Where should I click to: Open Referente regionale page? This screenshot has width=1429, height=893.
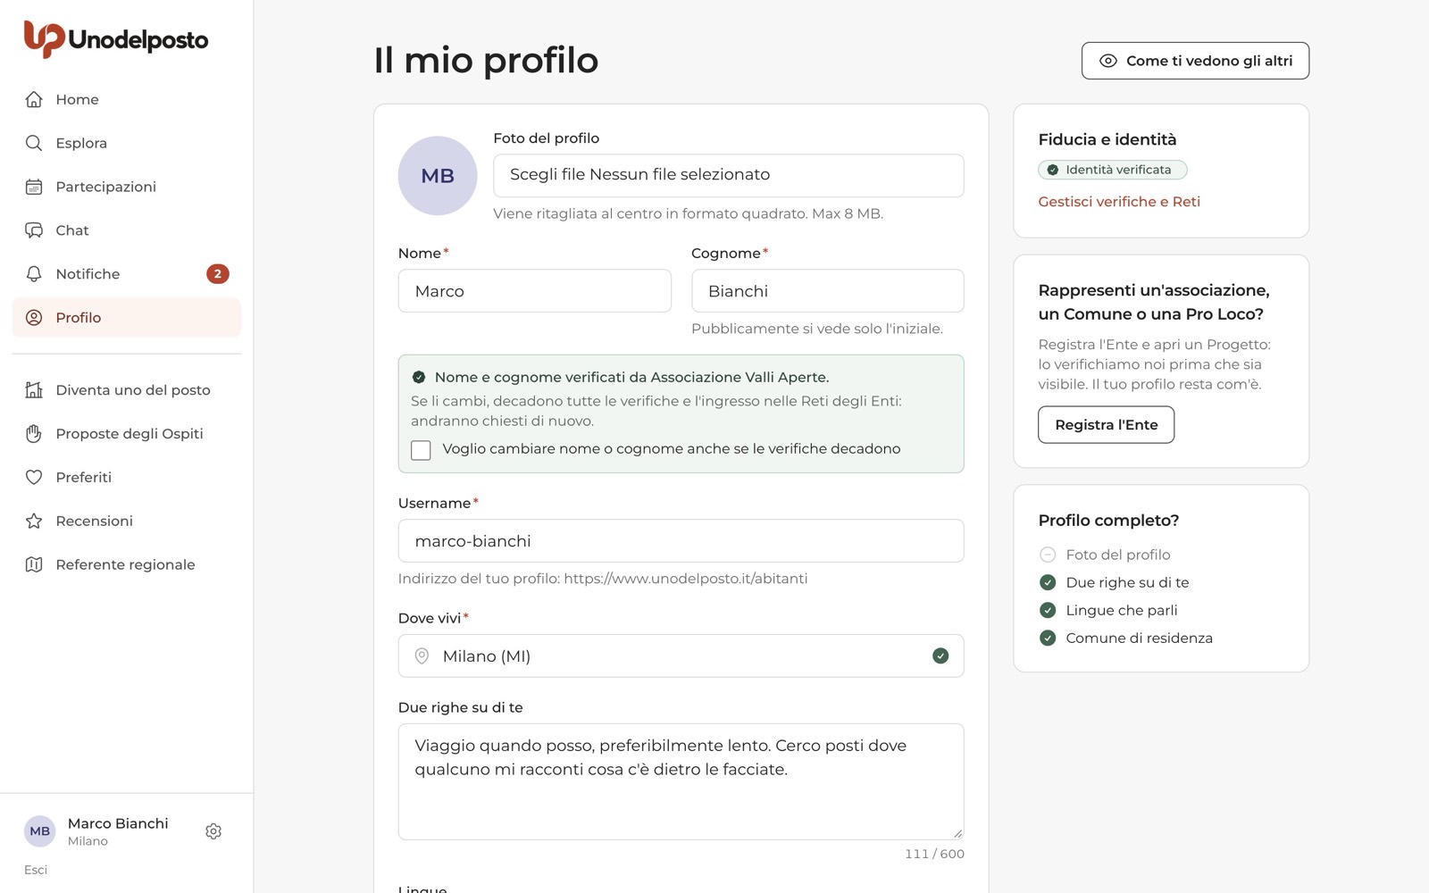127,565
